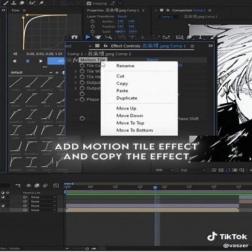The image size is (252, 252).
Task: Select the Eraser tool
Action: [22, 3]
